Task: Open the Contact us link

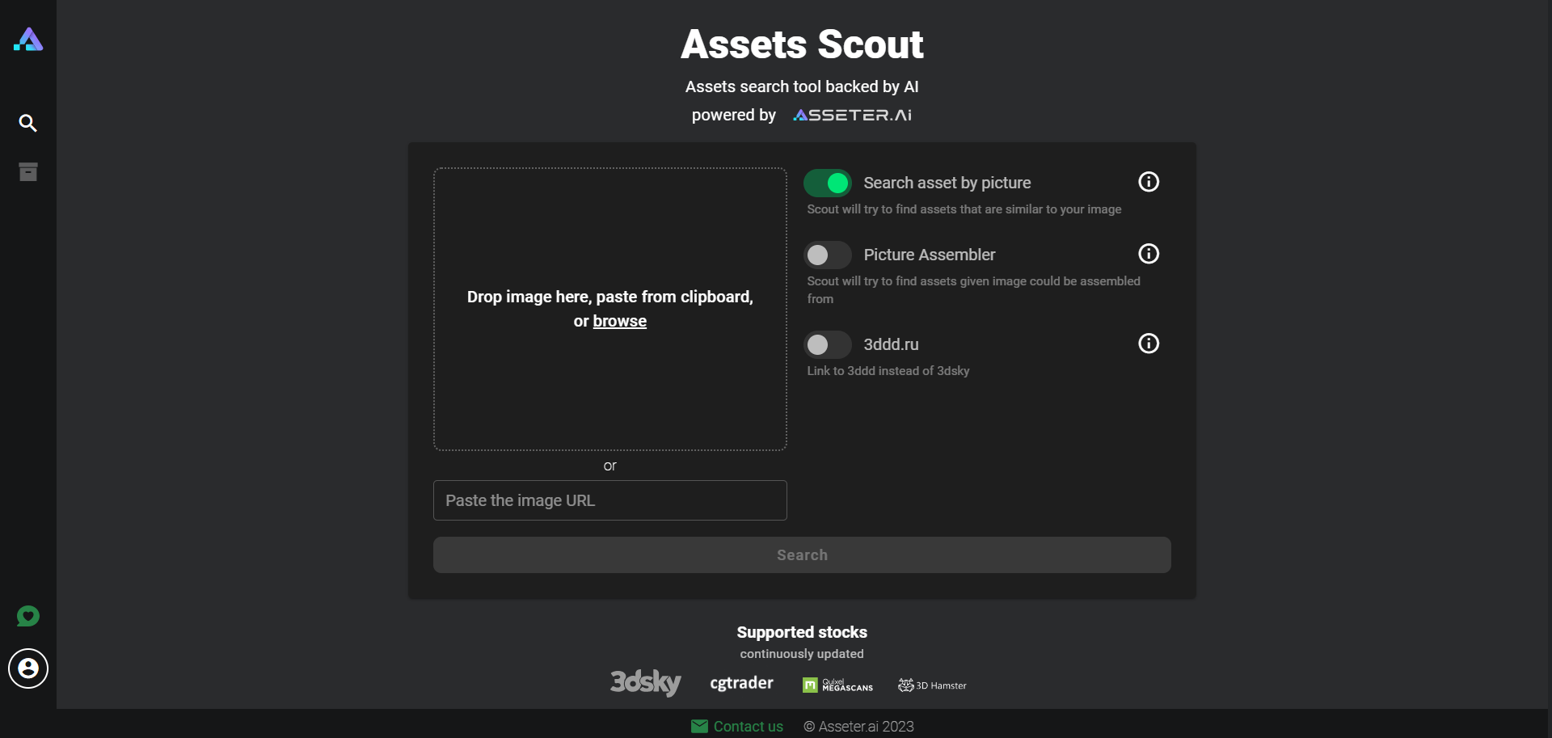Action: (747, 726)
